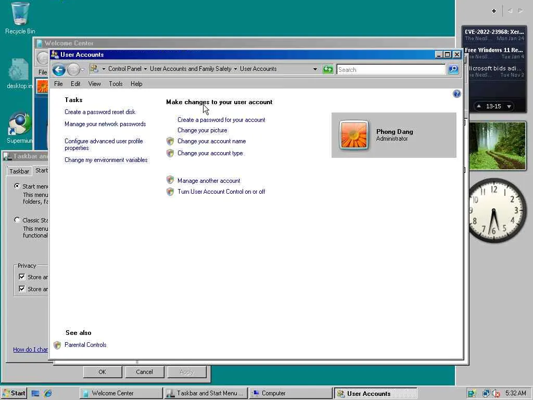Open the recent pages dropdown beside Forward
Viewport: 533px width, 400px height.
pyautogui.click(x=82, y=70)
